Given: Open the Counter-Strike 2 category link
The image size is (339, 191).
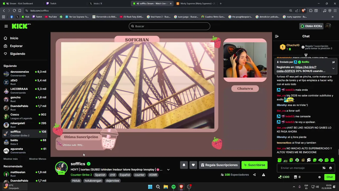Looking at the screenshot, I should [x=81, y=175].
